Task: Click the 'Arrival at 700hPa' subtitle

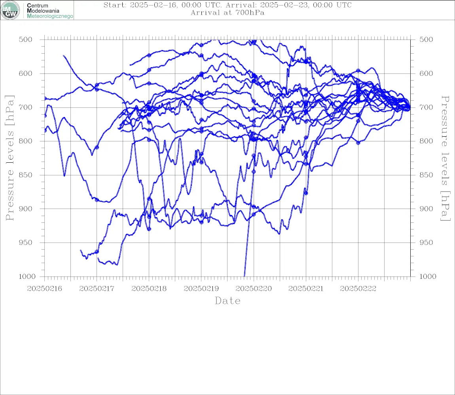Action: (x=227, y=13)
